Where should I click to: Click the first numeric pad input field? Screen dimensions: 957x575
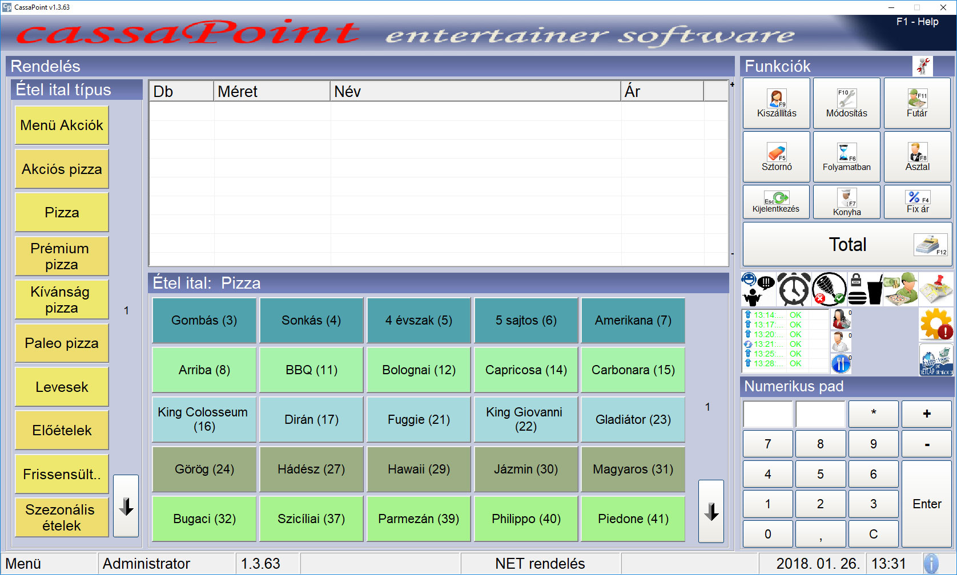click(x=767, y=414)
